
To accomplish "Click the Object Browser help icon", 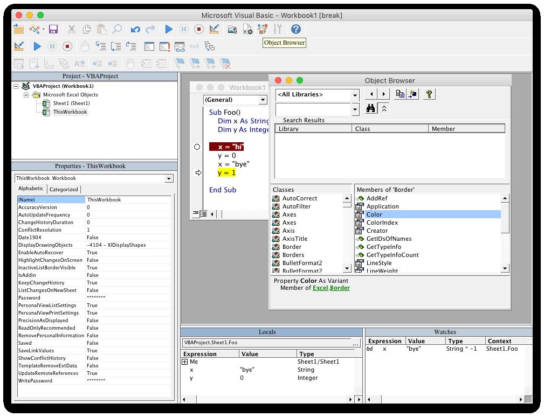I will point(429,94).
